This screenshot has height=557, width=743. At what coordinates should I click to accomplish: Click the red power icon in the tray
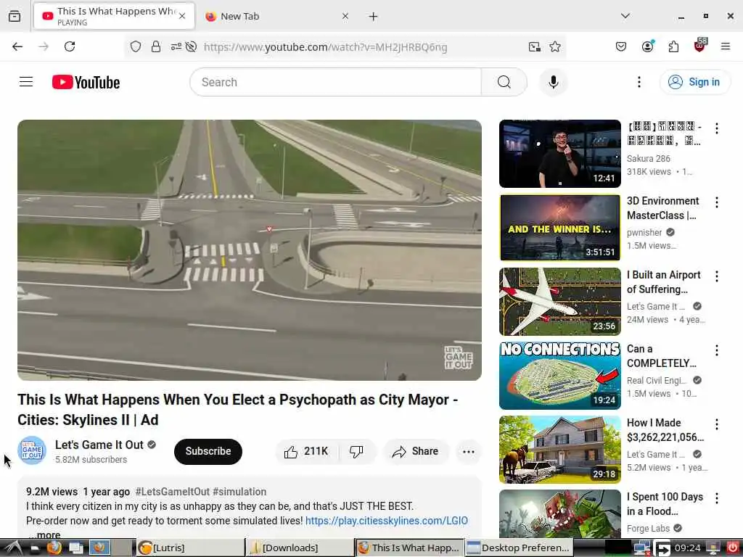[733, 548]
